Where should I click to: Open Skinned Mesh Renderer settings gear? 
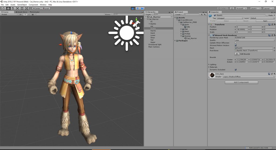point(274,35)
